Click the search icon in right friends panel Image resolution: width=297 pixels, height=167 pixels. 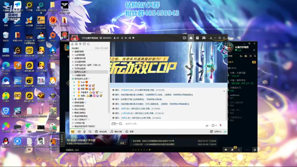(x=255, y=56)
